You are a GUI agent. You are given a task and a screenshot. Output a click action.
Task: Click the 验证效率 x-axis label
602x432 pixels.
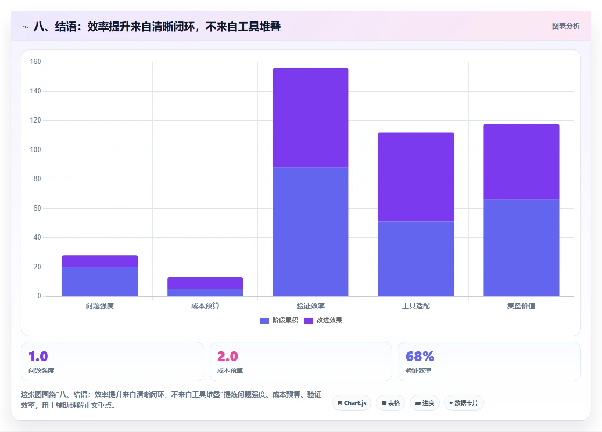point(311,306)
